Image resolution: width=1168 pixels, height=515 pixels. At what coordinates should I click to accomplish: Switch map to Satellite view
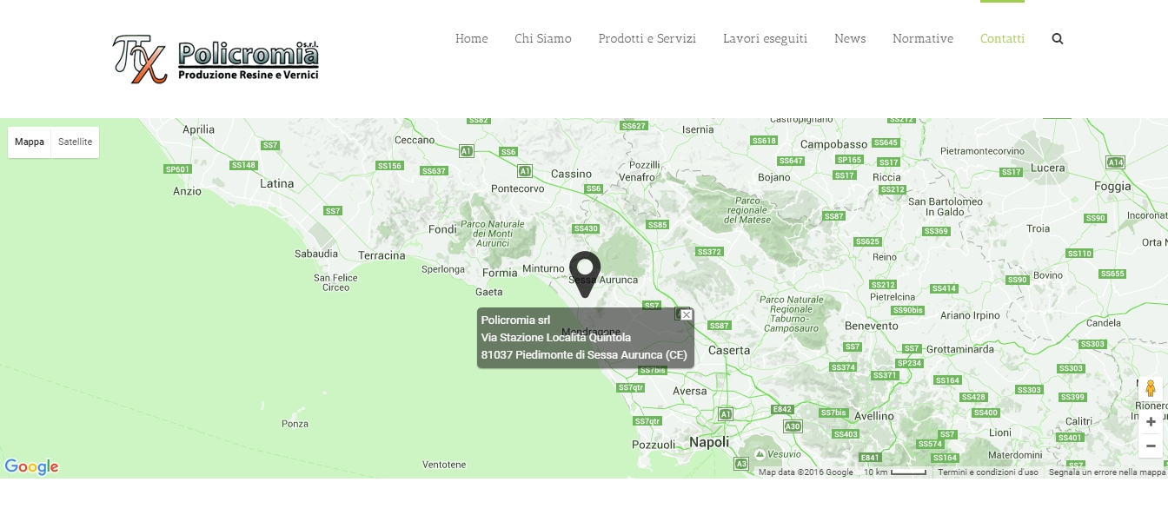pyautogui.click(x=75, y=142)
